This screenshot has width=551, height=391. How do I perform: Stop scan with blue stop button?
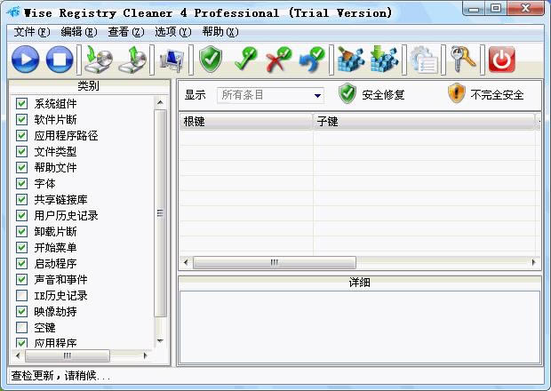60,60
